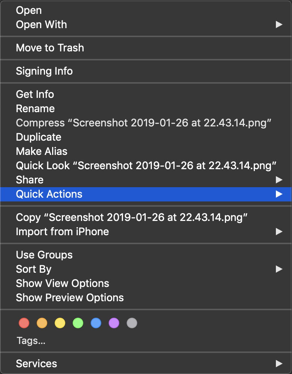Screen dimensions: 292x374
Task: Apply the red tag to the file
Action: click(x=24, y=323)
